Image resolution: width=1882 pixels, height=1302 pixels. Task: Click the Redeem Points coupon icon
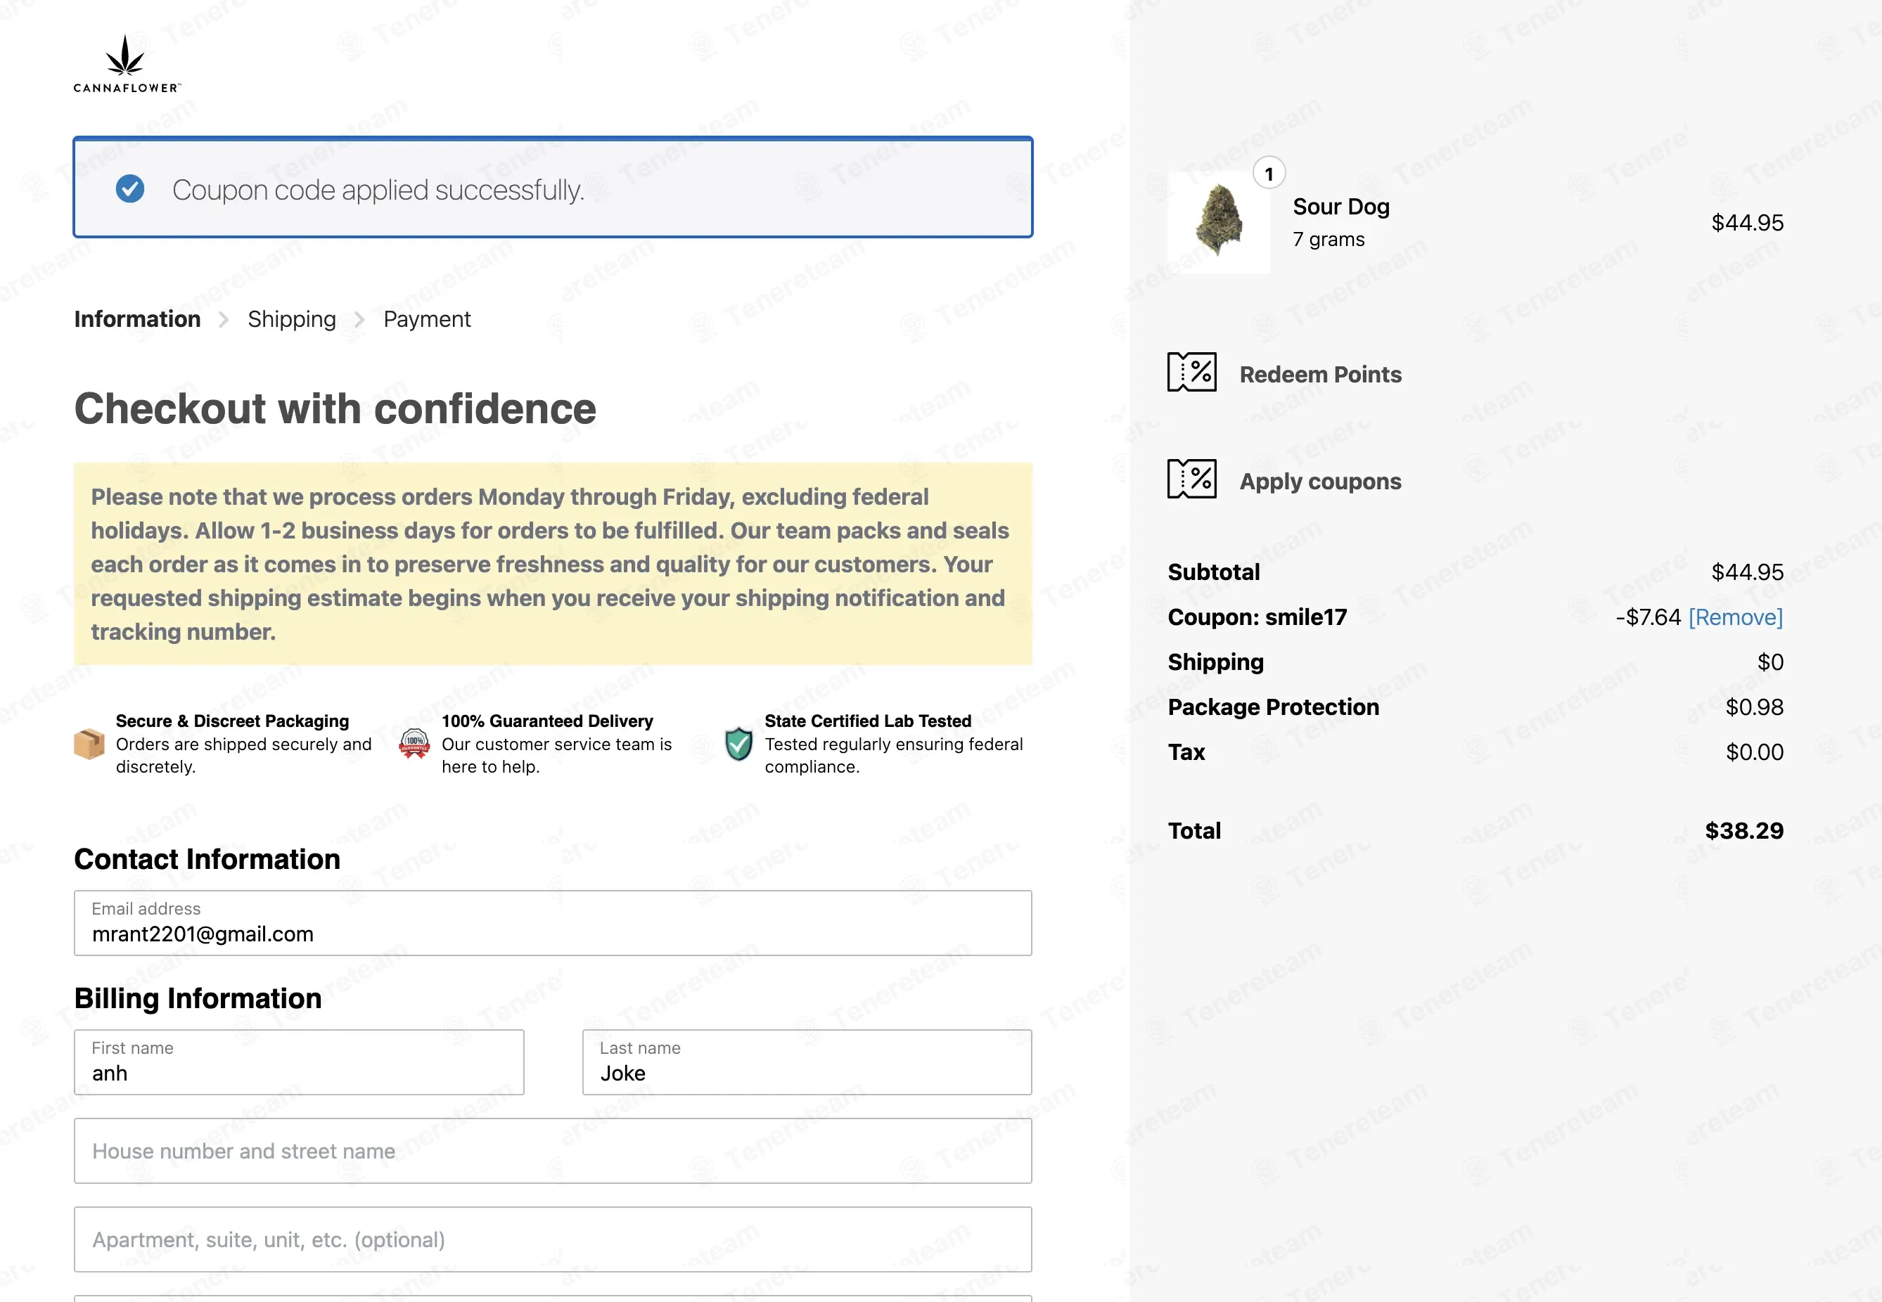pos(1191,373)
